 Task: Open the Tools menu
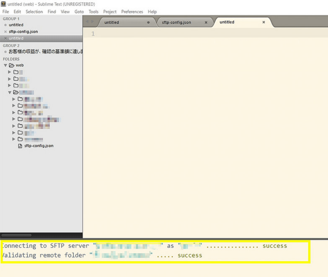click(93, 12)
